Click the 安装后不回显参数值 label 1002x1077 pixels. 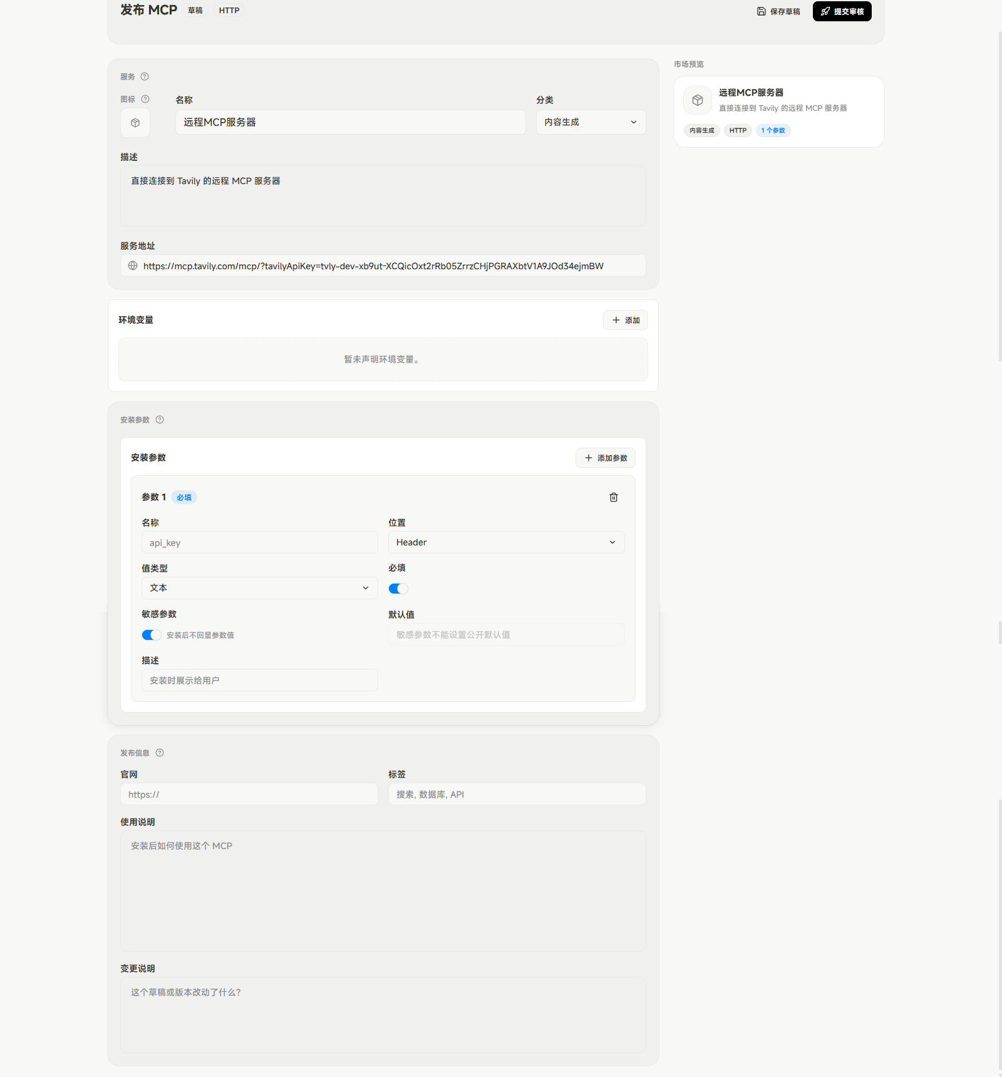pyautogui.click(x=200, y=635)
